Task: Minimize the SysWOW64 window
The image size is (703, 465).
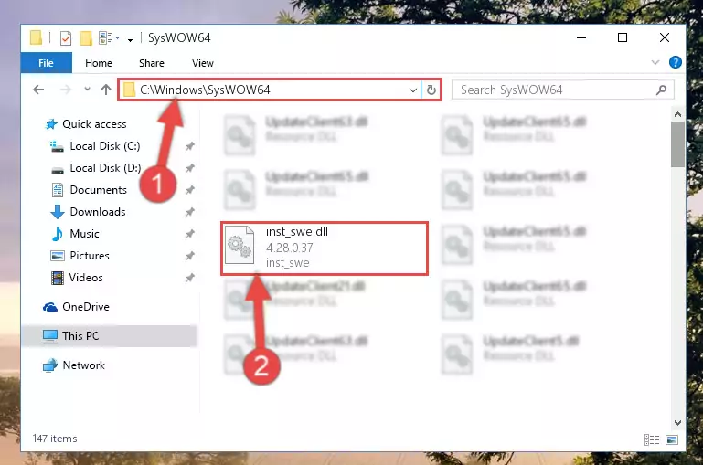Action: point(581,37)
